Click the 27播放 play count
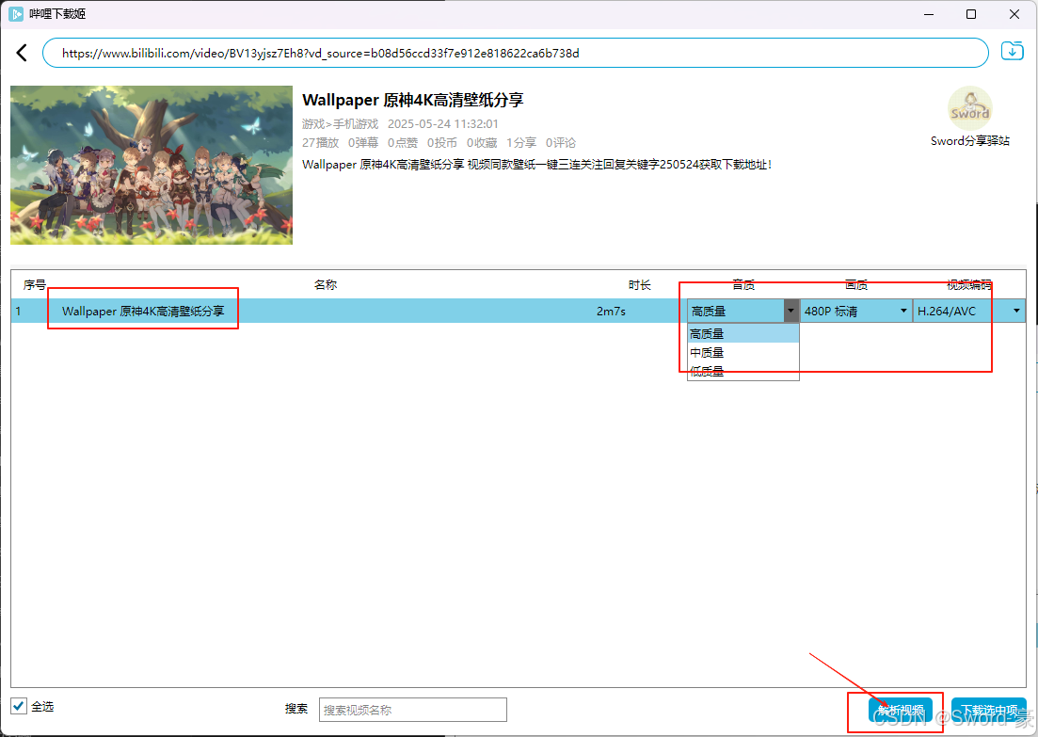Viewport: 1038px width, 737px height. (x=320, y=142)
